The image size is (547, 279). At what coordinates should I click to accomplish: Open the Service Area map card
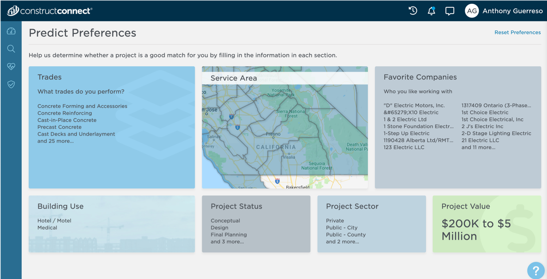click(285, 127)
